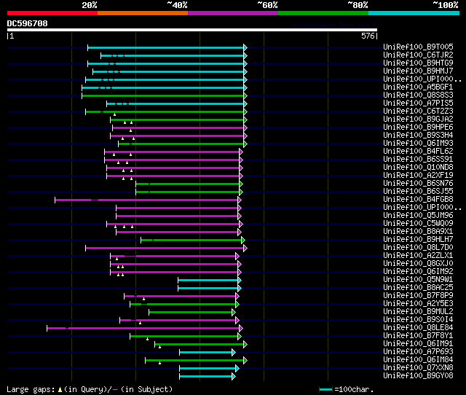The width and height of the screenshot is (466, 395).
Task: Open hit UniRef100_B9HMJ7
Action: tap(418, 71)
